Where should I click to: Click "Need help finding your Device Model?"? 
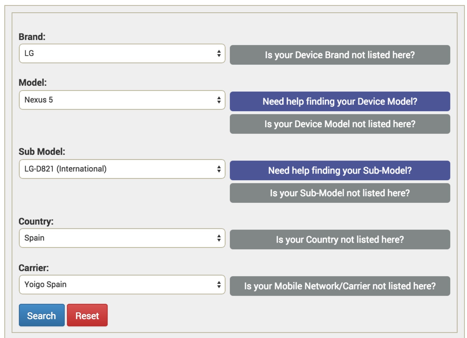pyautogui.click(x=340, y=101)
